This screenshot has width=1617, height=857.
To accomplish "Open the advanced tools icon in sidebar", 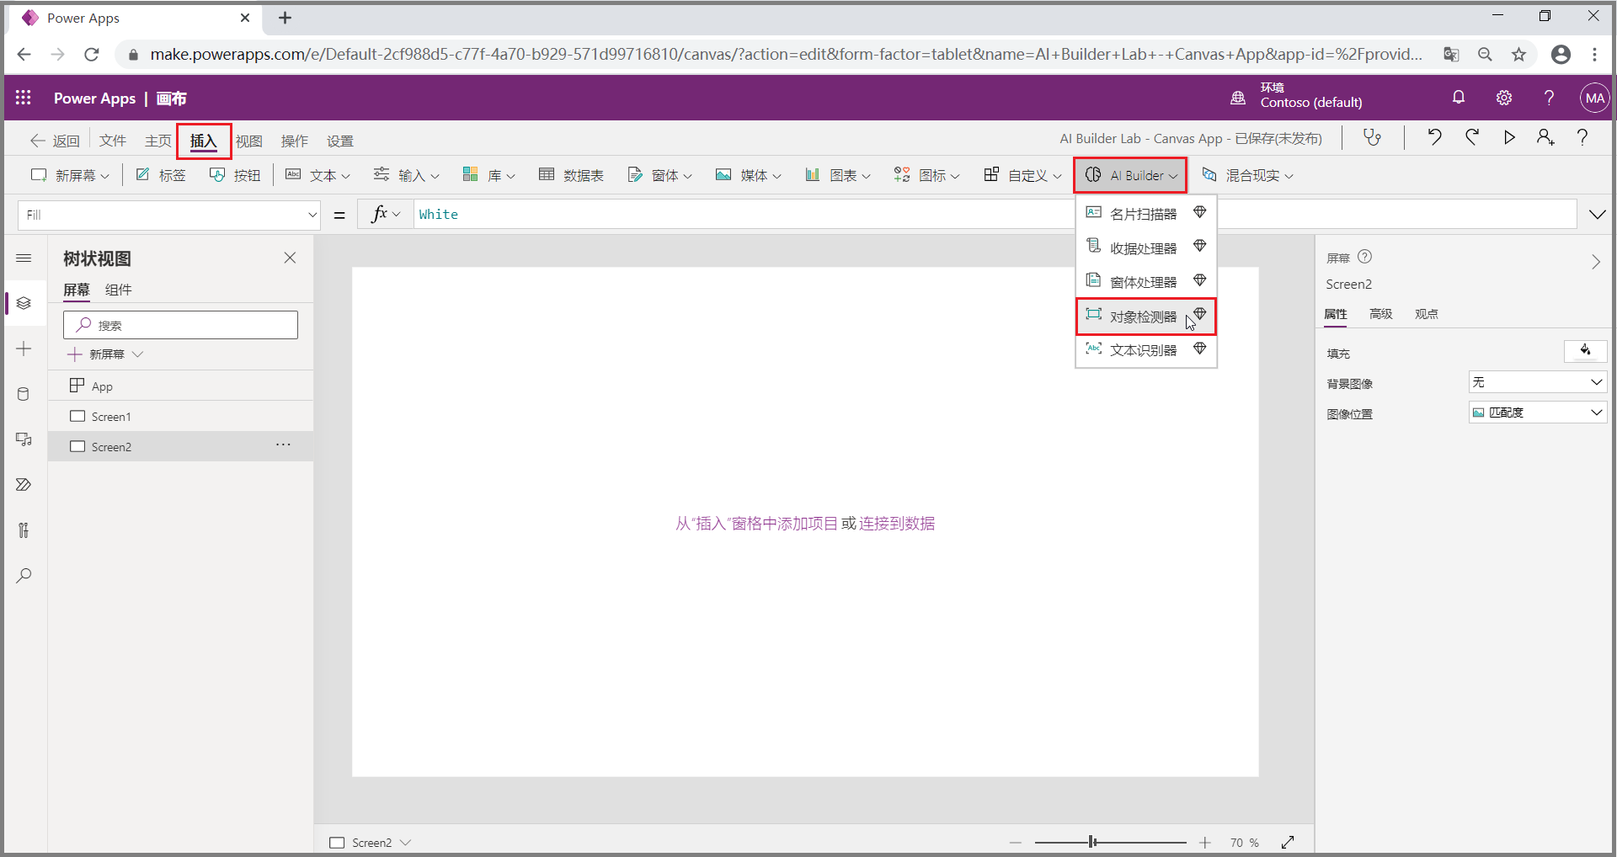I will (24, 530).
